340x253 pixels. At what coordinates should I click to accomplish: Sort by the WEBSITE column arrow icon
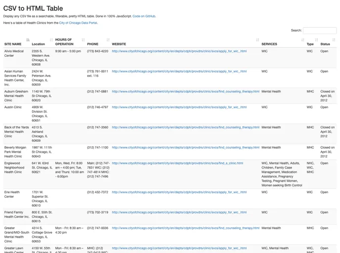[257, 40]
